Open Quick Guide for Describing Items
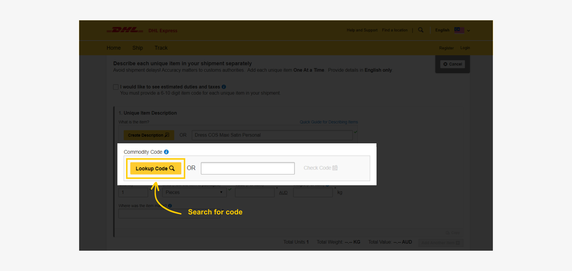The width and height of the screenshot is (572, 271). point(329,122)
